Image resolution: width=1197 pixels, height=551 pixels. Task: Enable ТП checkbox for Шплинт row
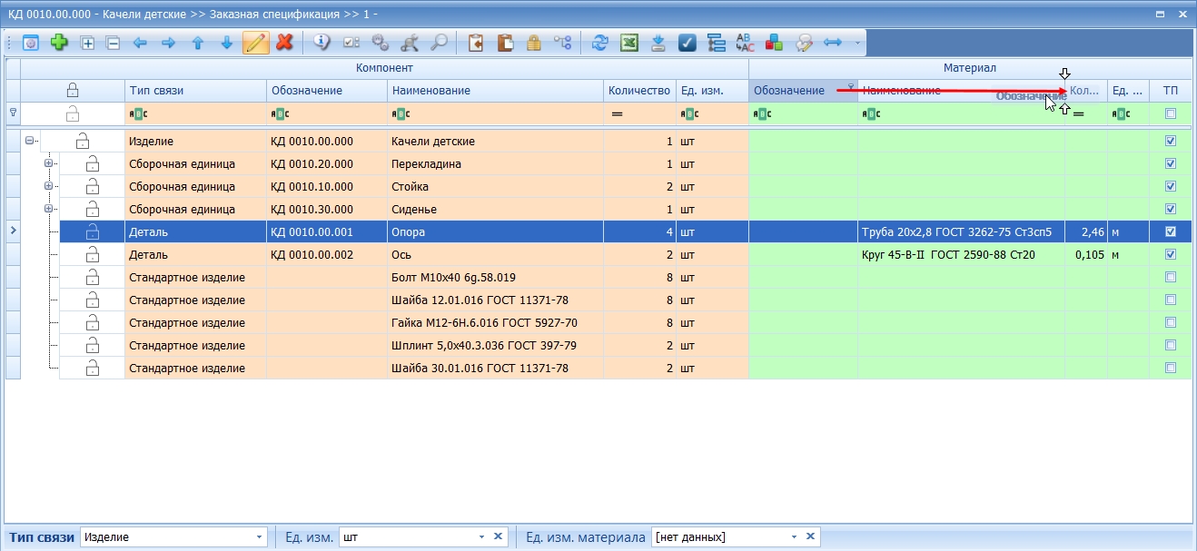click(x=1171, y=345)
